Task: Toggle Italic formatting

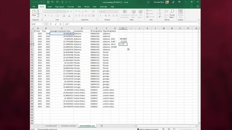Action: (x=48, y=16)
